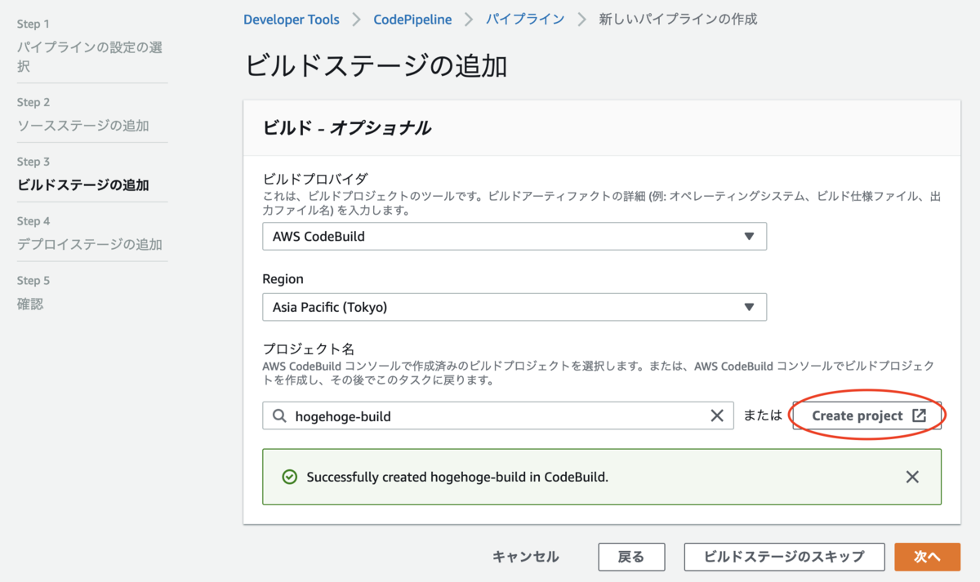Dismiss the success notification banner
This screenshot has width=980, height=582.
click(x=912, y=477)
